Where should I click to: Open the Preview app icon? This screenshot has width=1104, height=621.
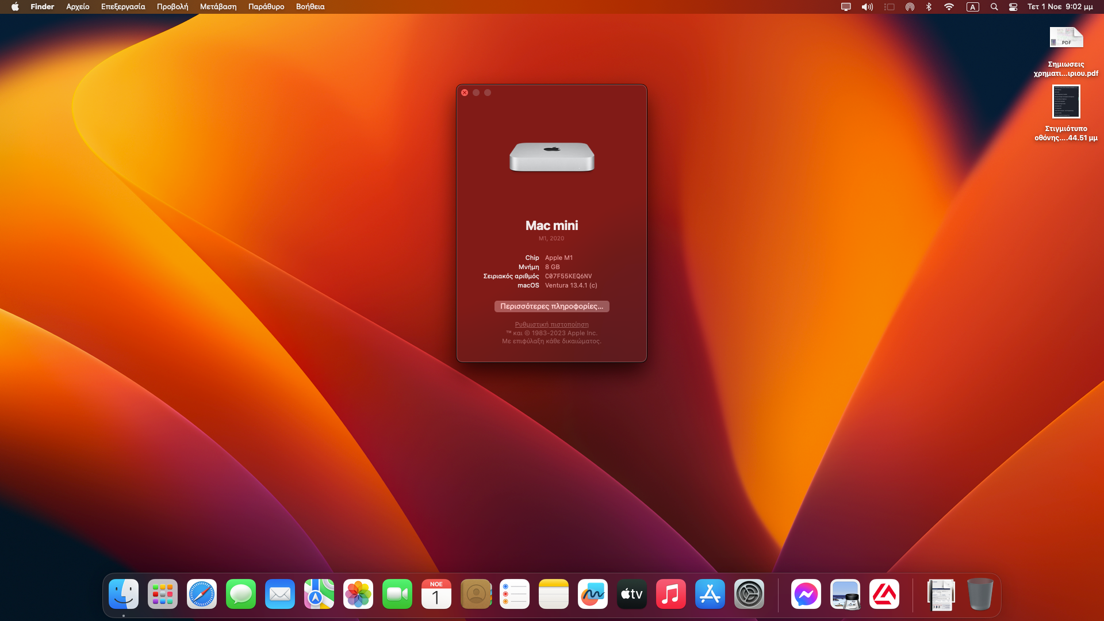coord(845,594)
